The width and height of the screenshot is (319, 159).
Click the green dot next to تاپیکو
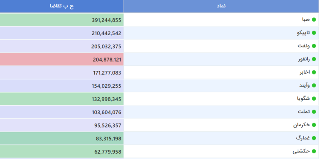click(x=314, y=33)
